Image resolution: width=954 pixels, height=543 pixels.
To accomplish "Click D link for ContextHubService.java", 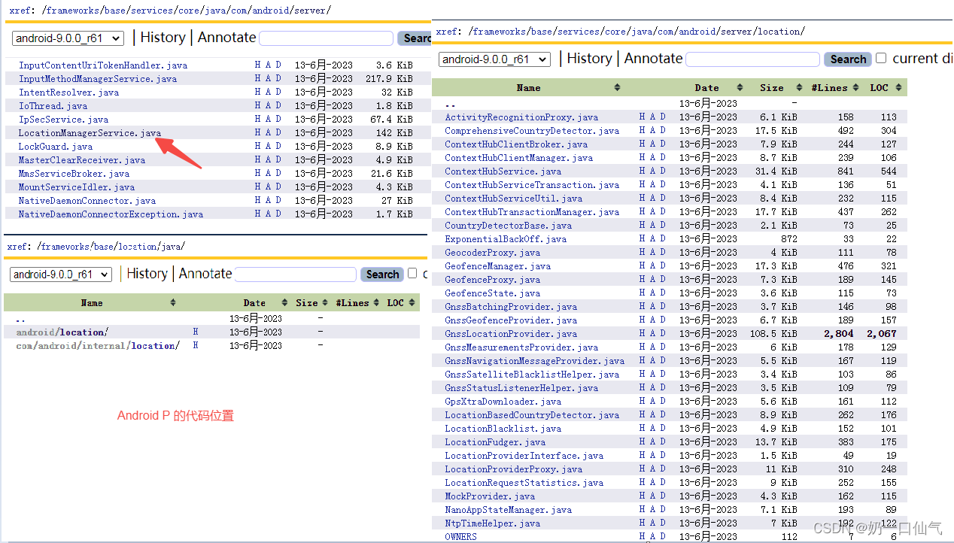I will 663,171.
